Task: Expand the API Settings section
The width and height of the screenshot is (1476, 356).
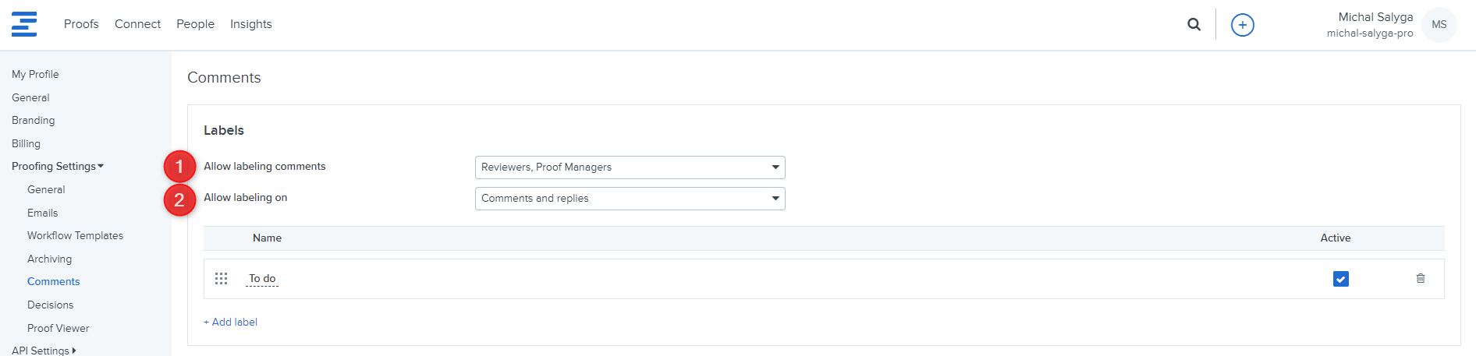Action: (44, 351)
